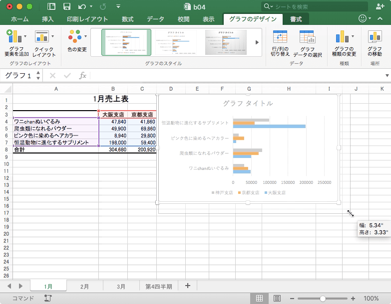Click the zoom slider handle
This screenshot has width=391, height=304.
tap(323, 299)
